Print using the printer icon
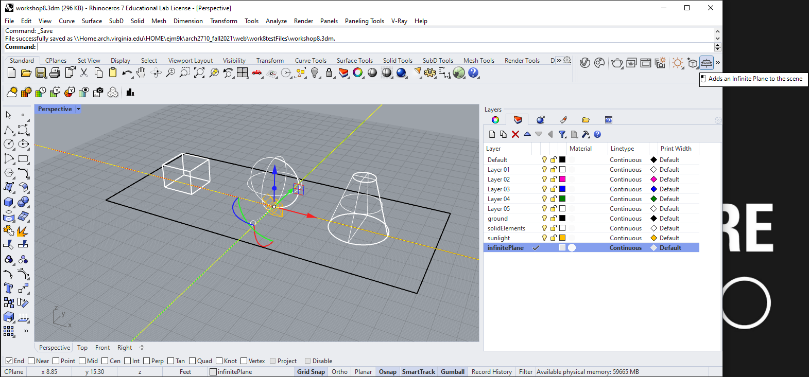 click(55, 73)
